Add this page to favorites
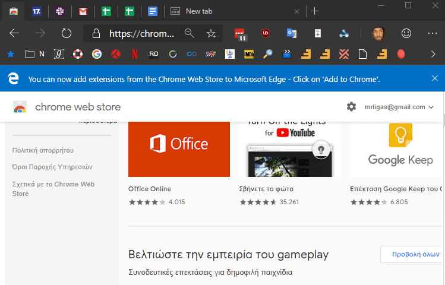 pyautogui.click(x=211, y=33)
